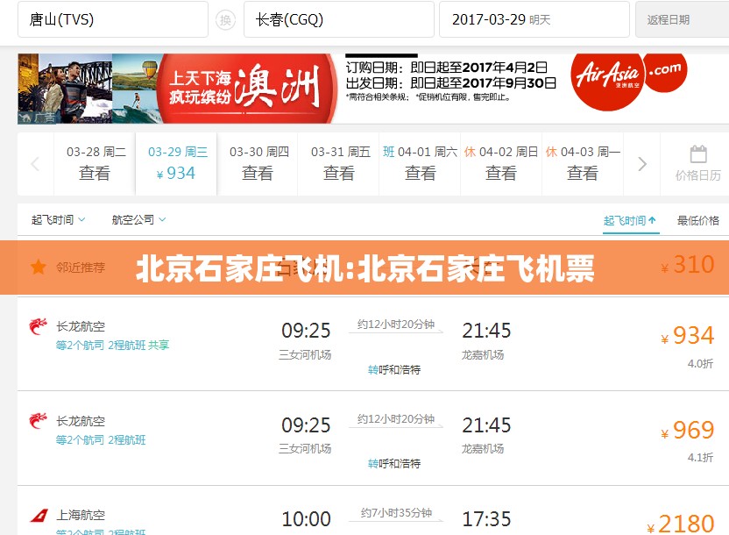Click 长龙航空 logo on ¥934 flight
This screenshot has height=535, width=729.
coord(39,326)
